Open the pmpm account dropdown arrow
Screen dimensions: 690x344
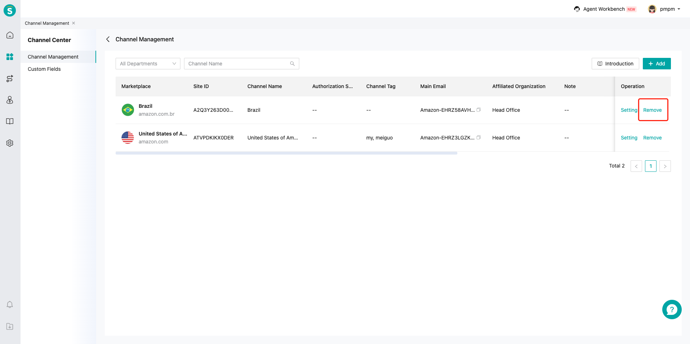(x=679, y=9)
